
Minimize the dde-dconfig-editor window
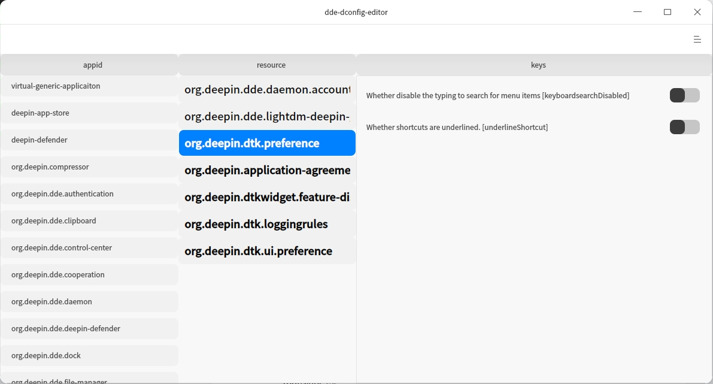click(x=638, y=12)
